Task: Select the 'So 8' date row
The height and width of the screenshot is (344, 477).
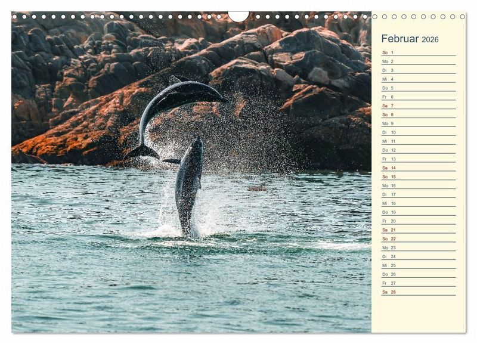Action: [x=419, y=114]
